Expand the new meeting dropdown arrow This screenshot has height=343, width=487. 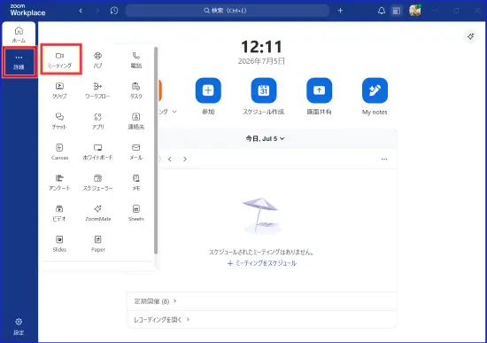tap(174, 112)
